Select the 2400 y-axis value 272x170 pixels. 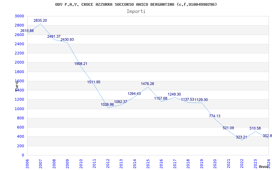pyautogui.click(x=20, y=44)
